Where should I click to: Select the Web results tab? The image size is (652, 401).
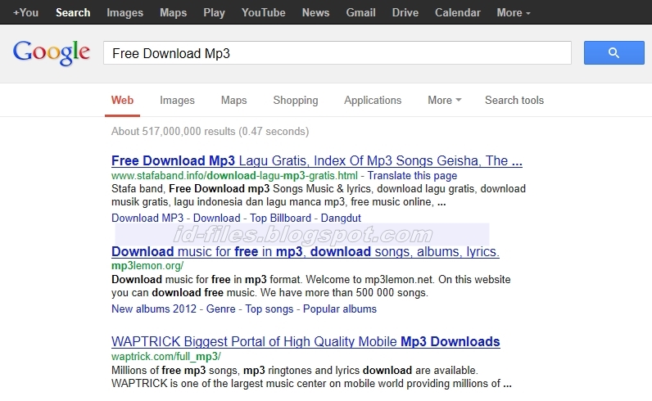click(122, 100)
